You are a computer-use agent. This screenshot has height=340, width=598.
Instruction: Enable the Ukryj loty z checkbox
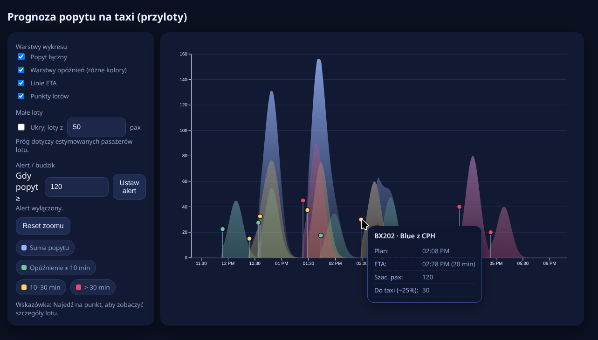(21, 127)
